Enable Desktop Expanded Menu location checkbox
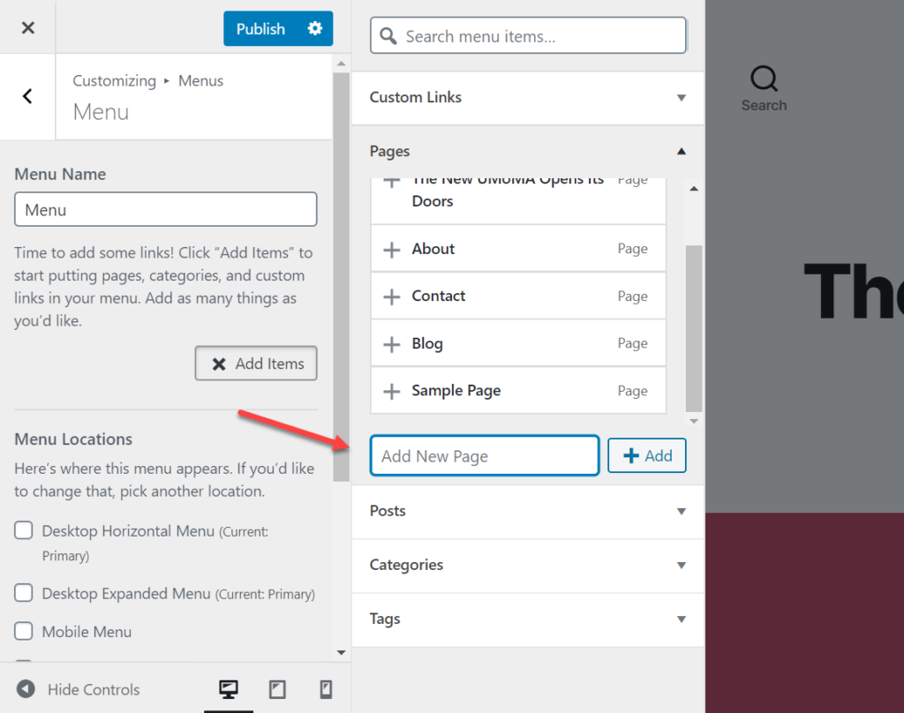Viewport: 904px width, 713px height. pos(24,592)
